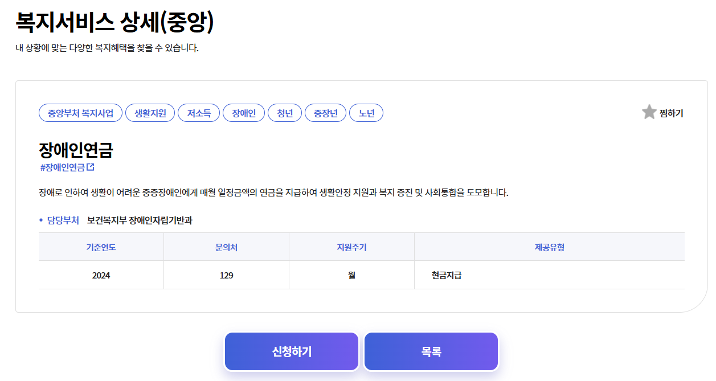Image resolution: width=716 pixels, height=381 pixels.
Task: Open the 제공유형 column header
Action: [x=550, y=246]
